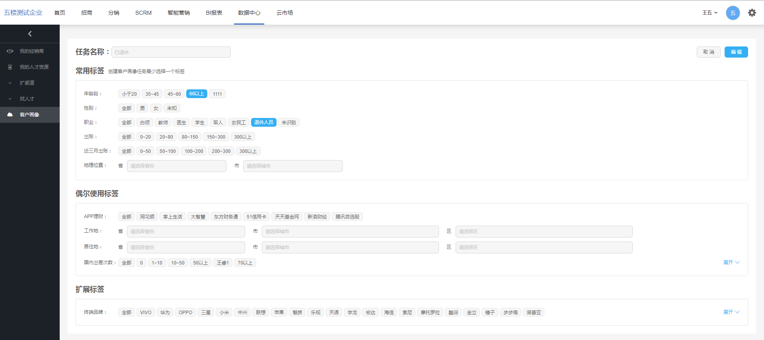
Task: Expand 偶尔使用标签 section with 展开
Action: coord(731,263)
